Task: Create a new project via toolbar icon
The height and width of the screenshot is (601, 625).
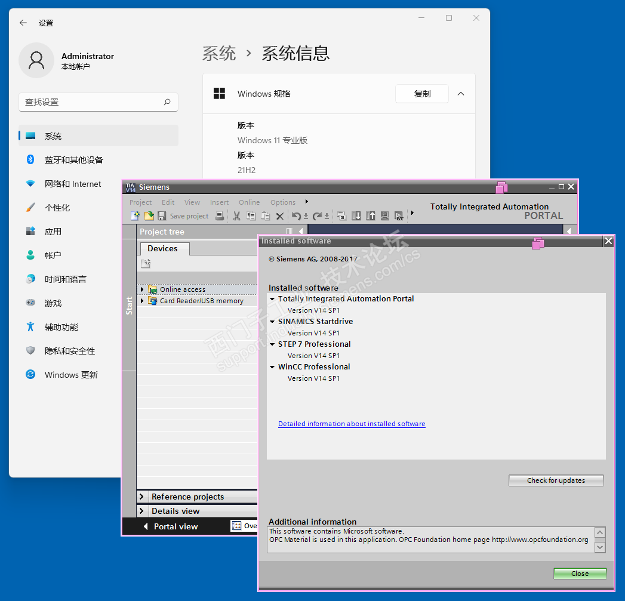Action: tap(135, 216)
